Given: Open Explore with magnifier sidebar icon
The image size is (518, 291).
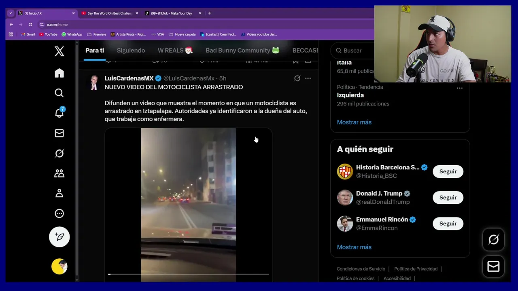Looking at the screenshot, I should pyautogui.click(x=59, y=93).
